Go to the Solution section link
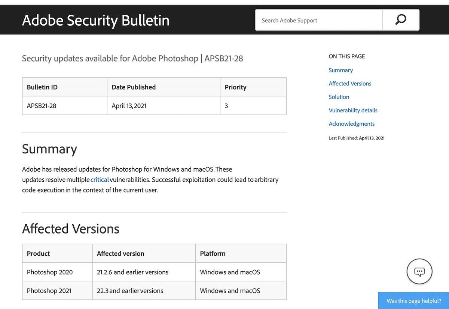 point(339,97)
